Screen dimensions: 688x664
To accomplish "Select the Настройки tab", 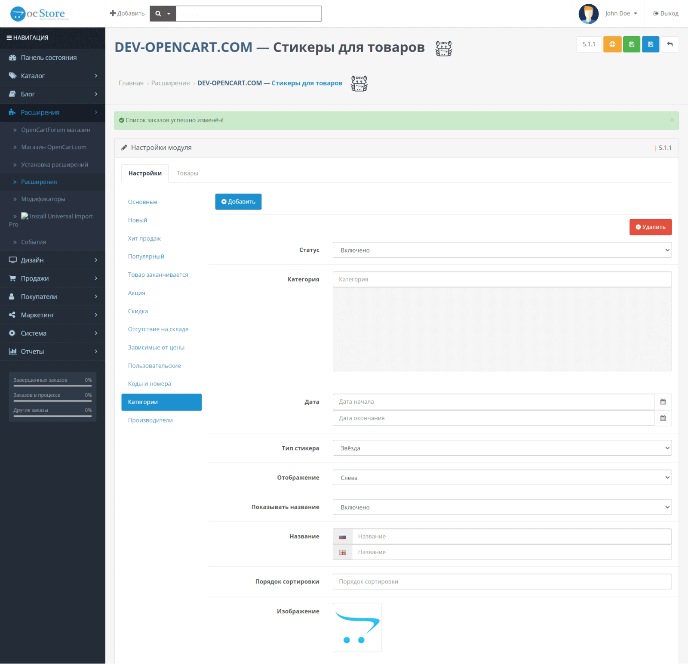I will pyautogui.click(x=145, y=173).
